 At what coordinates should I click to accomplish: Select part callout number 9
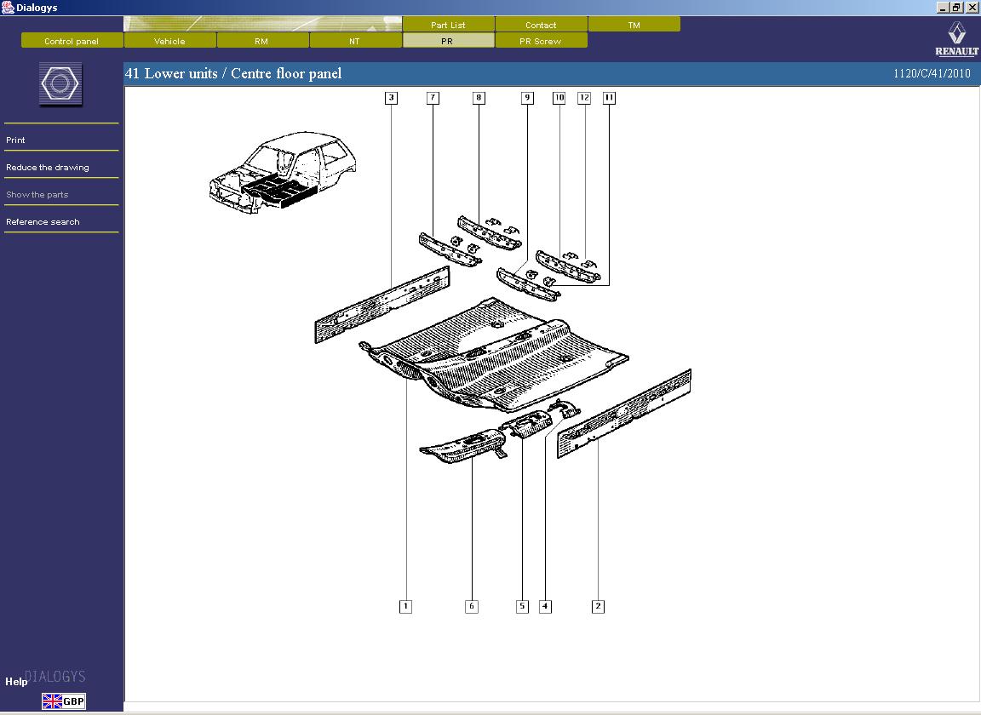click(527, 98)
